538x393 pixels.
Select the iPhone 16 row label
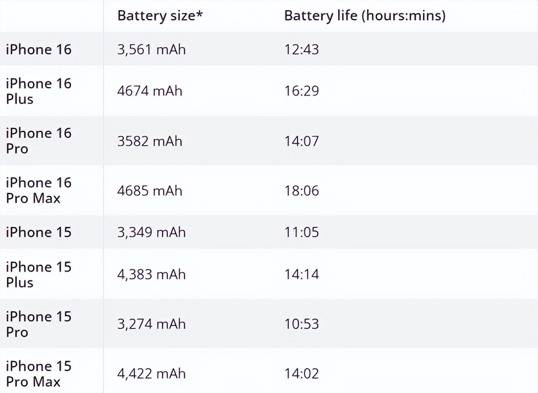[38, 49]
